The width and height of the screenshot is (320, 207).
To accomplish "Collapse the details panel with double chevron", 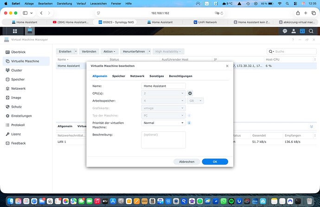I will coord(311,126).
